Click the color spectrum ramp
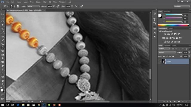Image resolution: width=191 pixels, height=107 pixels. pyautogui.click(x=173, y=25)
